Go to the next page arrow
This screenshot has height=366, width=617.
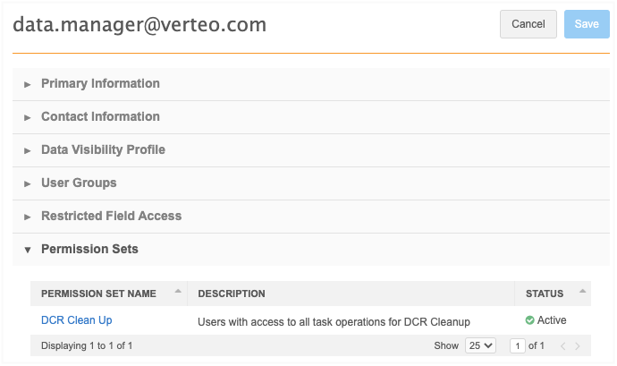(x=578, y=346)
